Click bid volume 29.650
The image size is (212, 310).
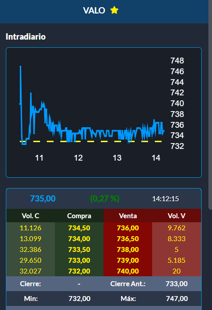[x=31, y=260]
